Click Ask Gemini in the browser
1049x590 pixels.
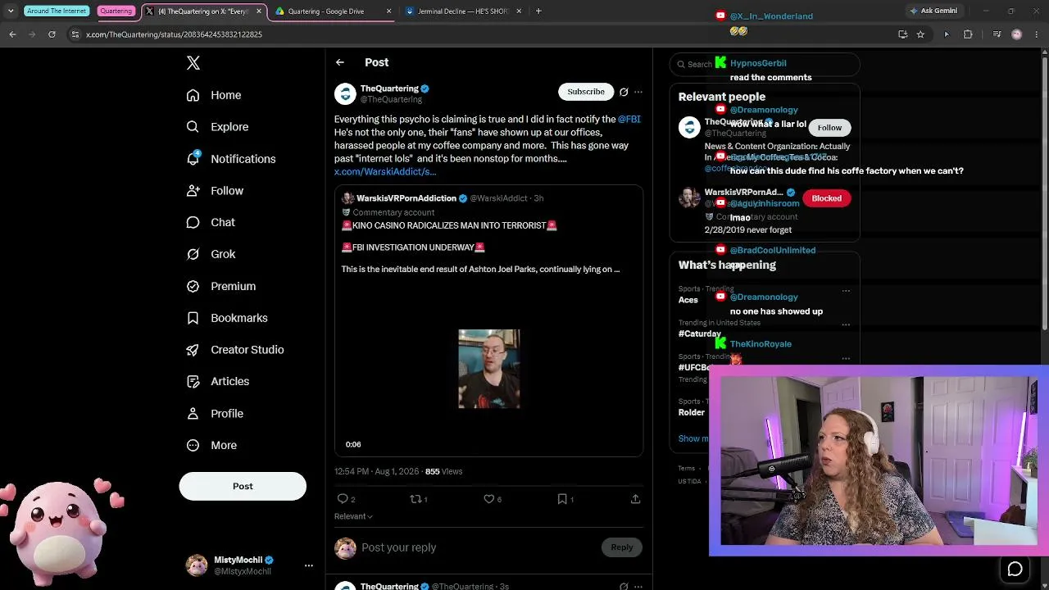(933, 11)
